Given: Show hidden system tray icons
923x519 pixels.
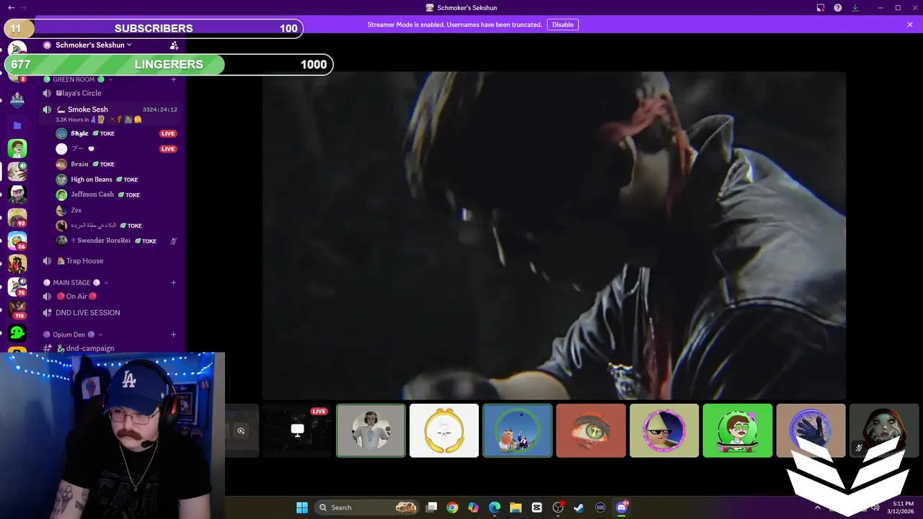Looking at the screenshot, I should [819, 507].
